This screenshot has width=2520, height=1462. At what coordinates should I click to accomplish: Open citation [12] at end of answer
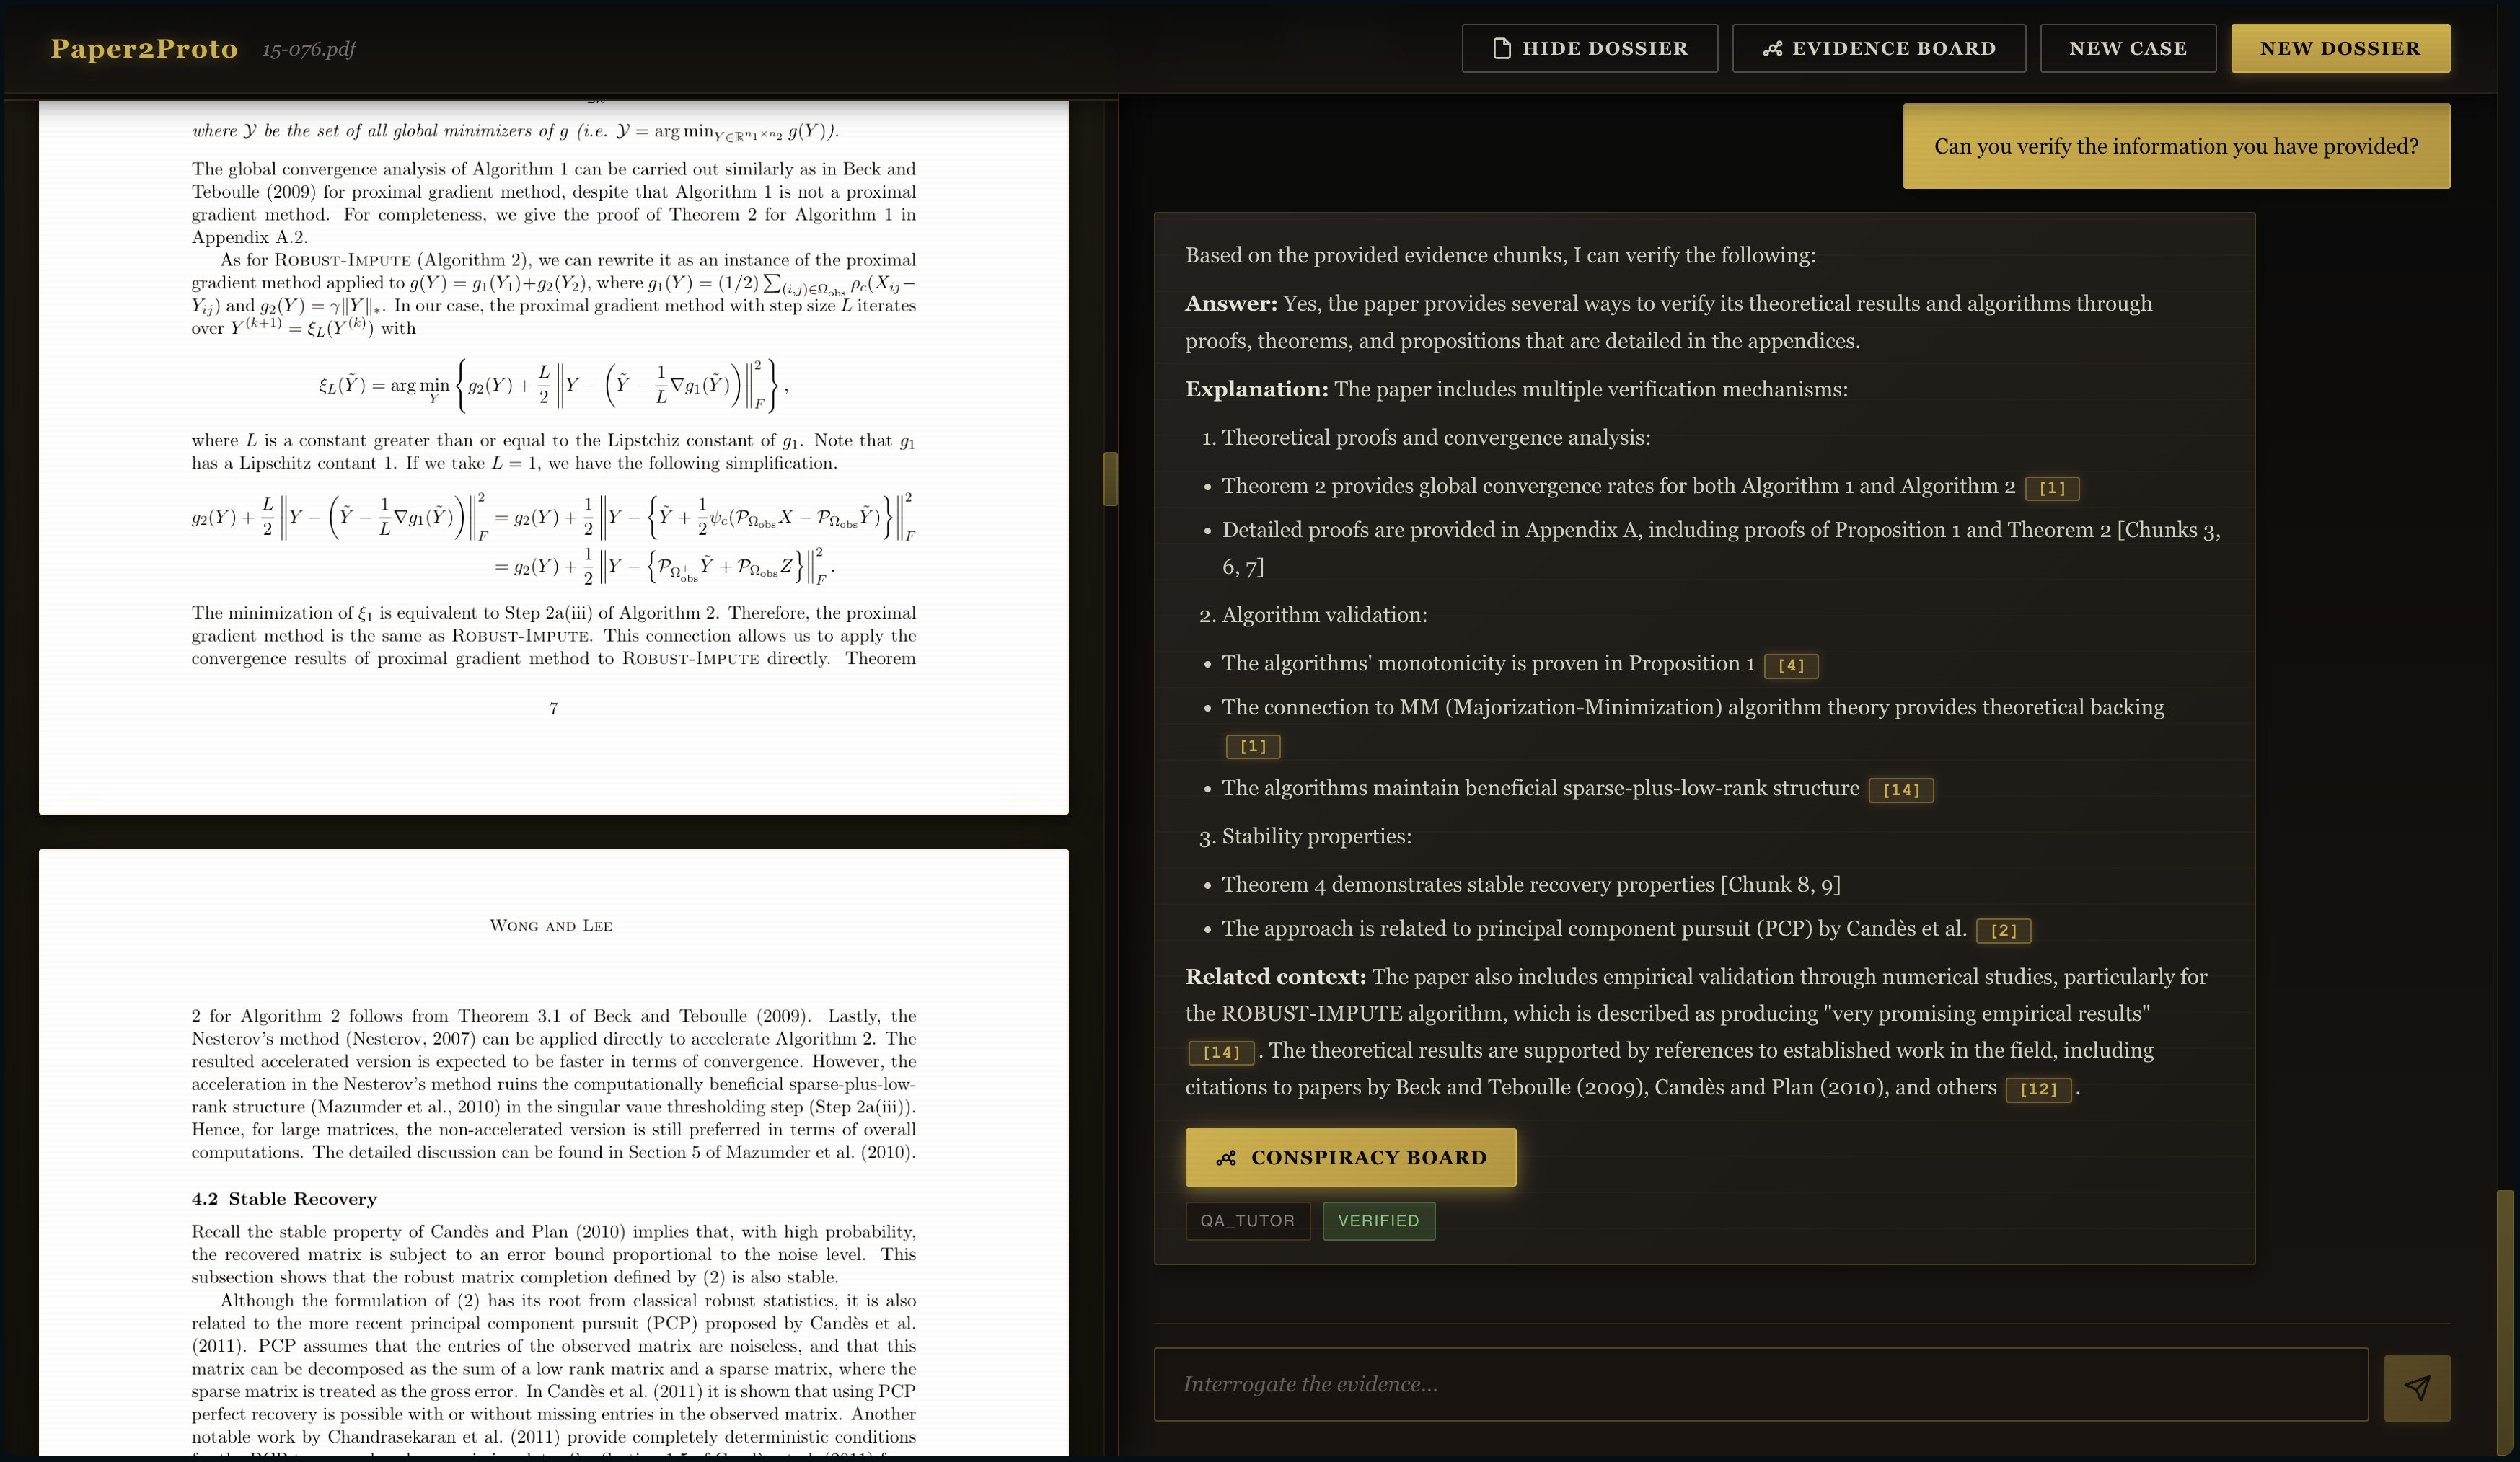tap(2037, 1089)
